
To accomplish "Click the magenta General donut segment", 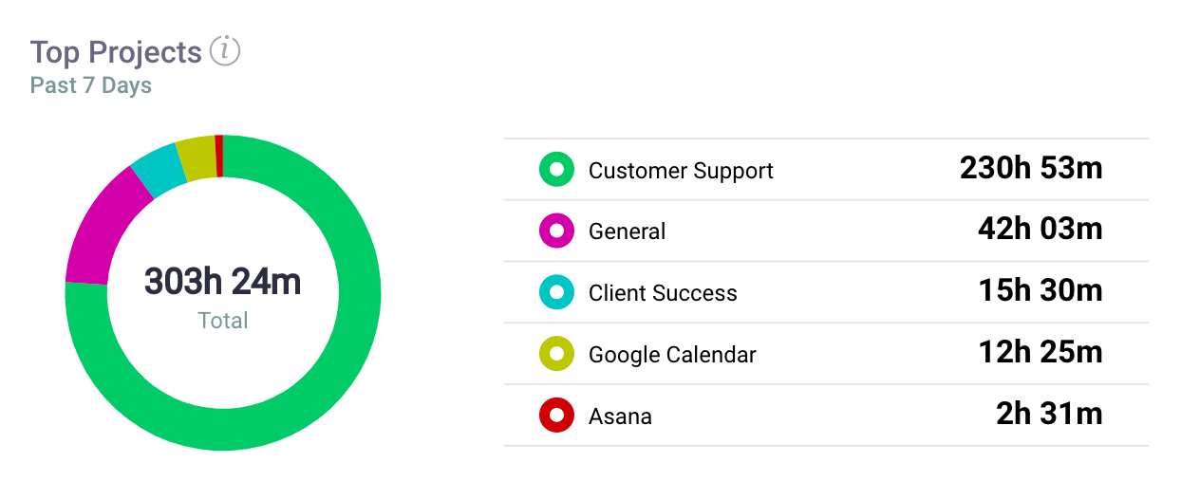I will (x=103, y=230).
